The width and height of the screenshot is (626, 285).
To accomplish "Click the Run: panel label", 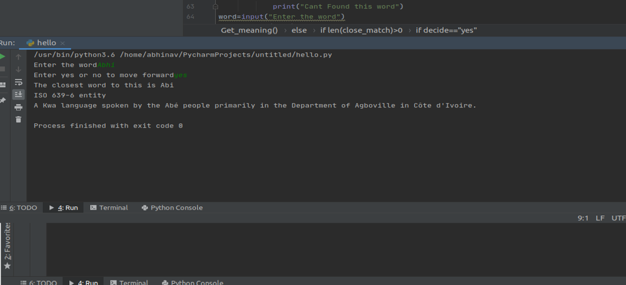I will coord(7,43).
